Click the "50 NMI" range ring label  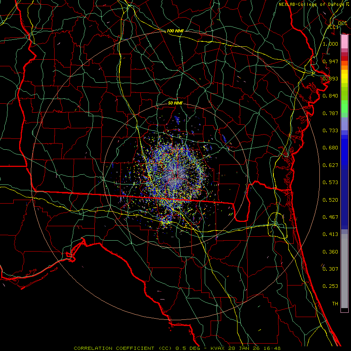175,103
